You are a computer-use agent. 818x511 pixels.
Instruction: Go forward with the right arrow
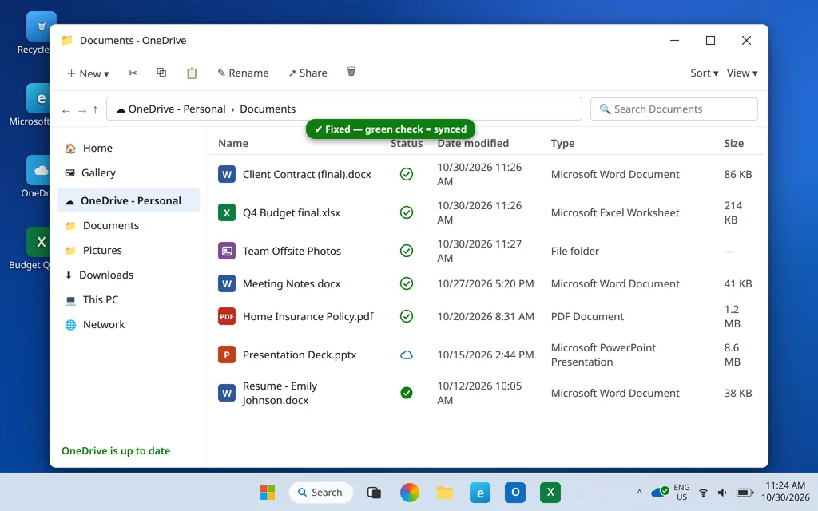[82, 110]
